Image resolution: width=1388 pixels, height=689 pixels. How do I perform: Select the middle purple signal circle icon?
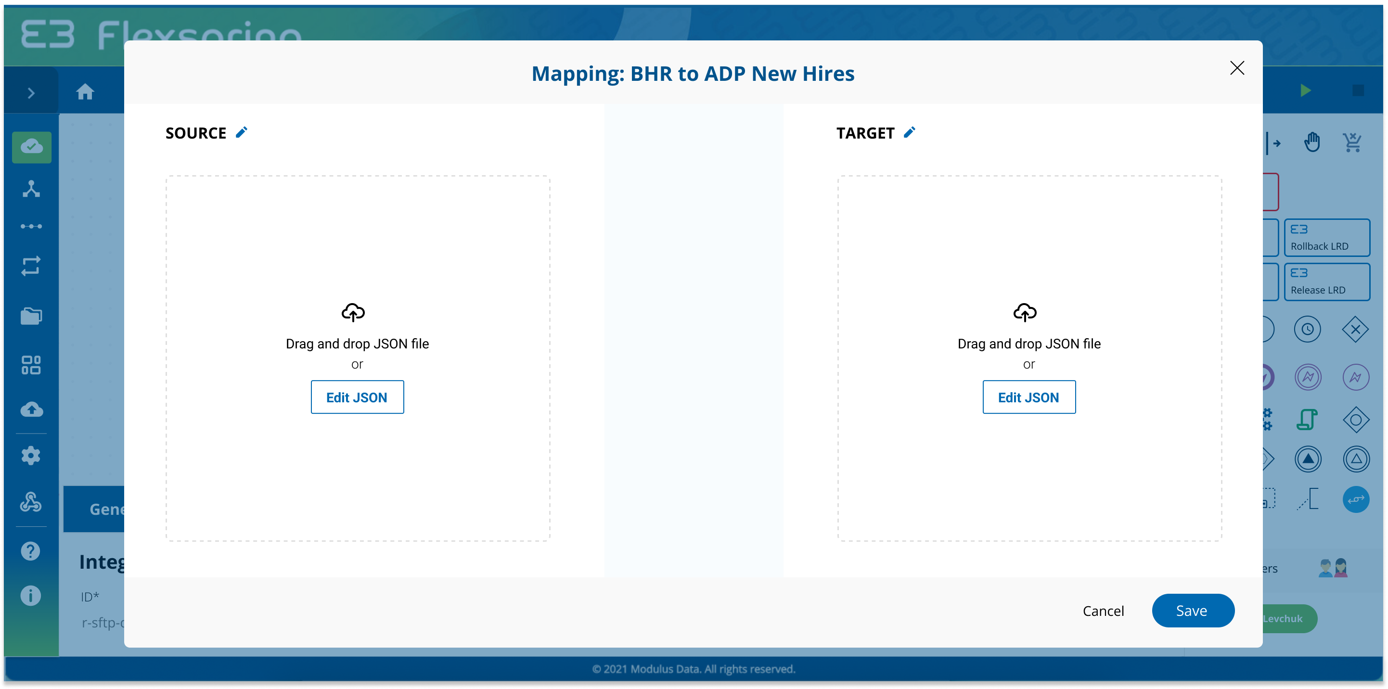click(x=1308, y=377)
